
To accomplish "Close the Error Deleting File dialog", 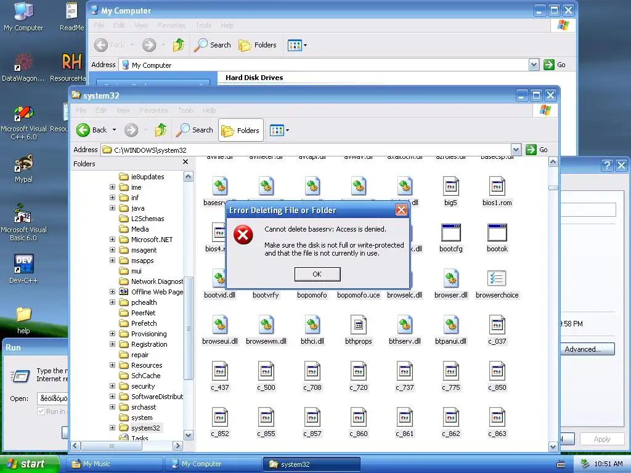I will (401, 210).
